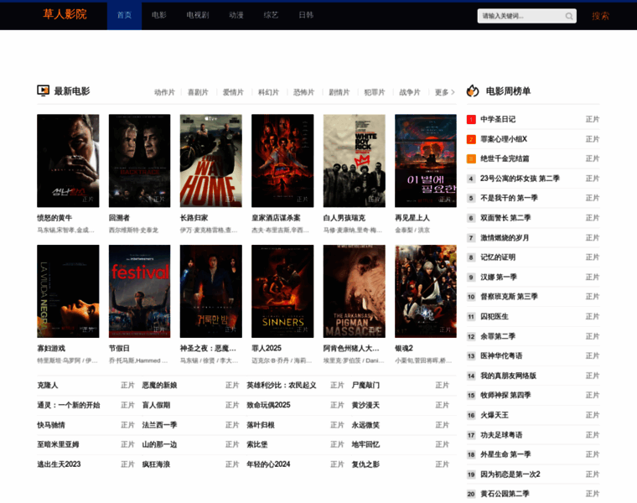This screenshot has width=637, height=503.
Task: Open 中学圣日记 in weekly ranking
Action: [x=498, y=119]
